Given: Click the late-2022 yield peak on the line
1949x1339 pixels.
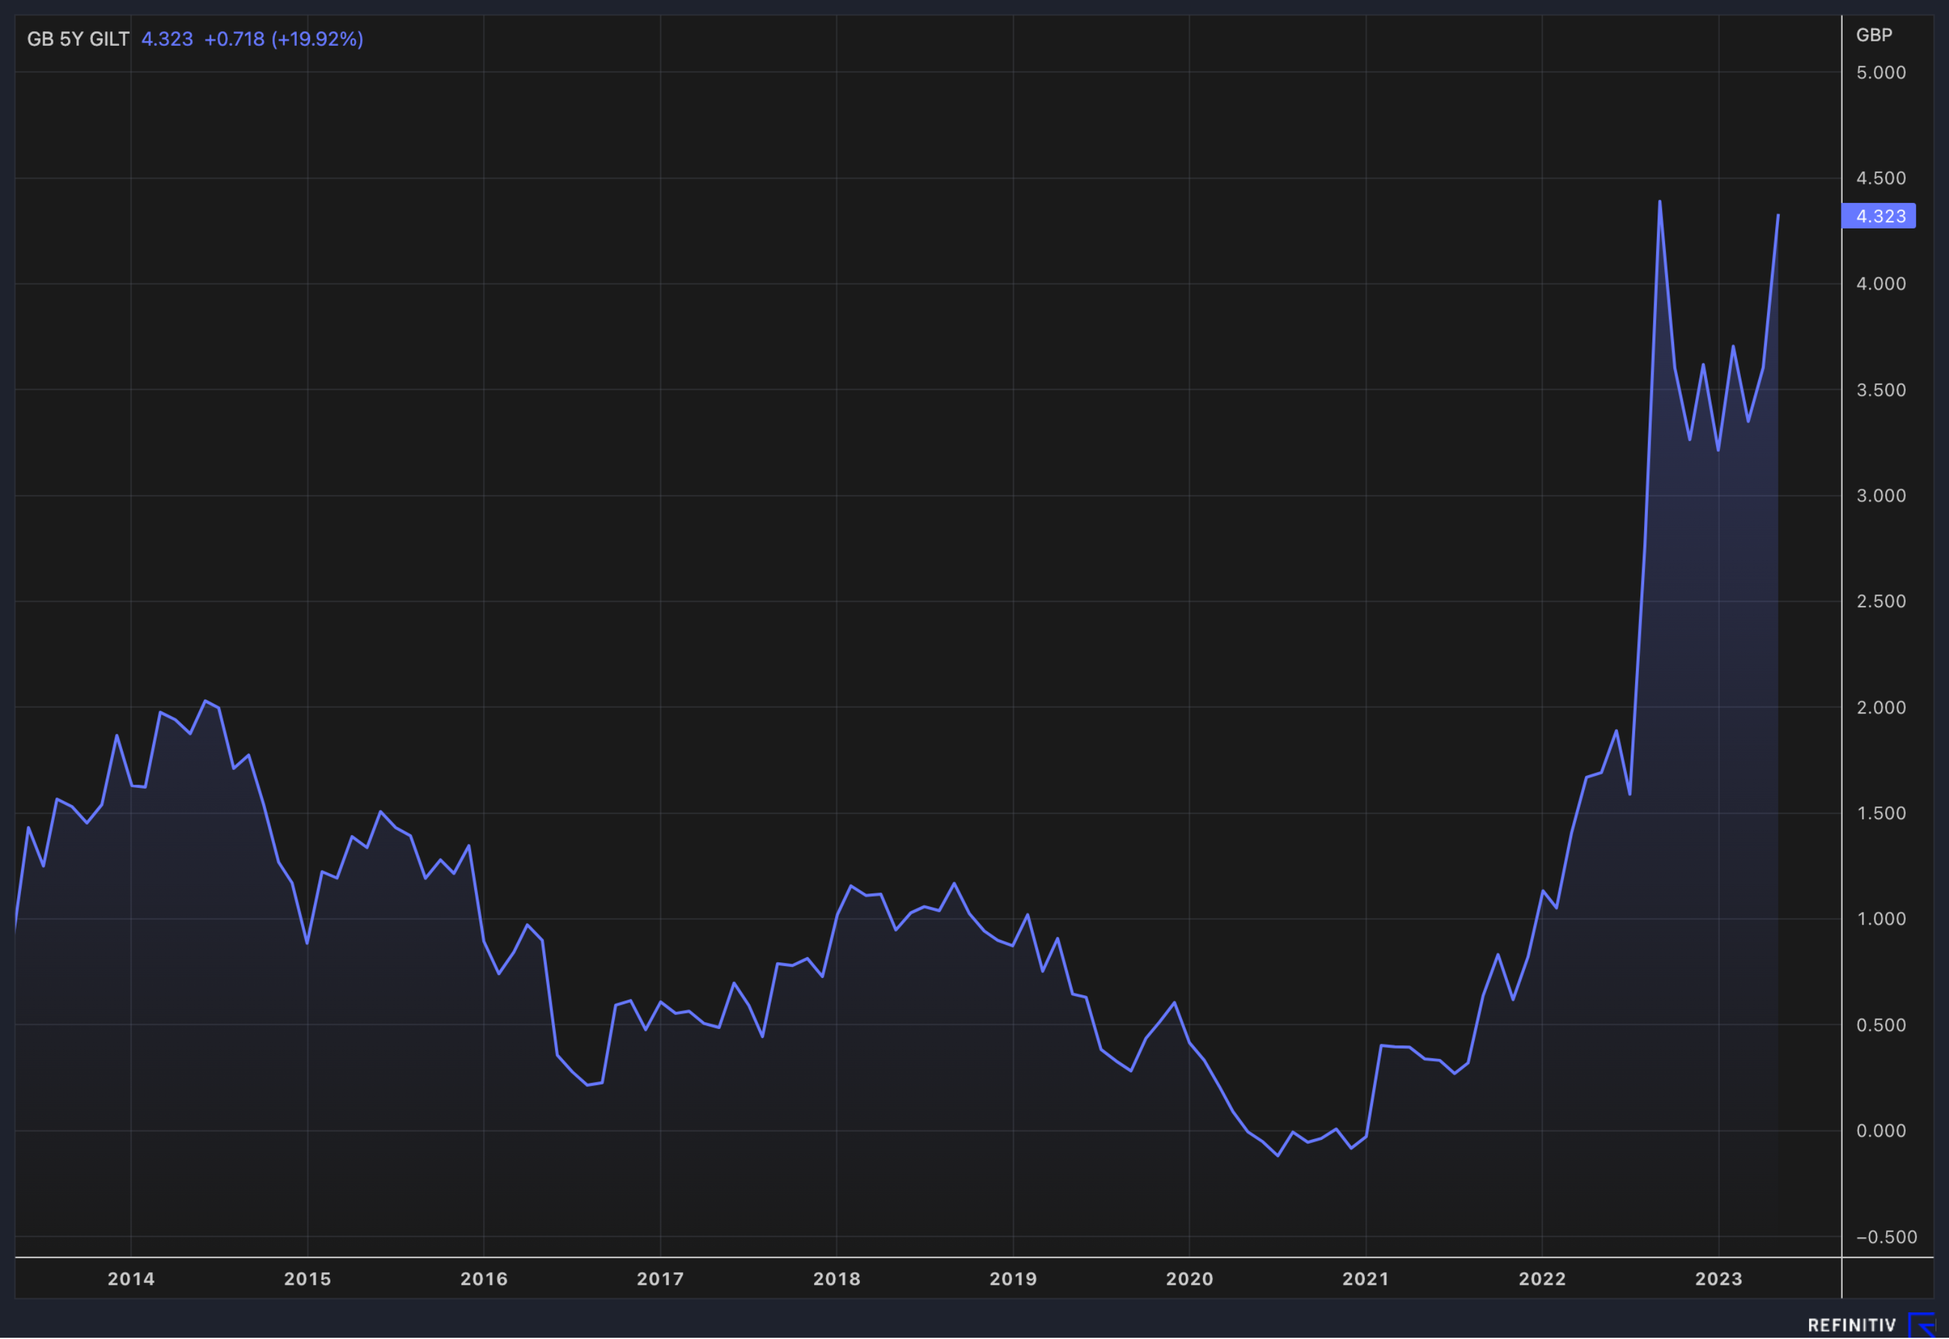Looking at the screenshot, I should point(1659,201).
